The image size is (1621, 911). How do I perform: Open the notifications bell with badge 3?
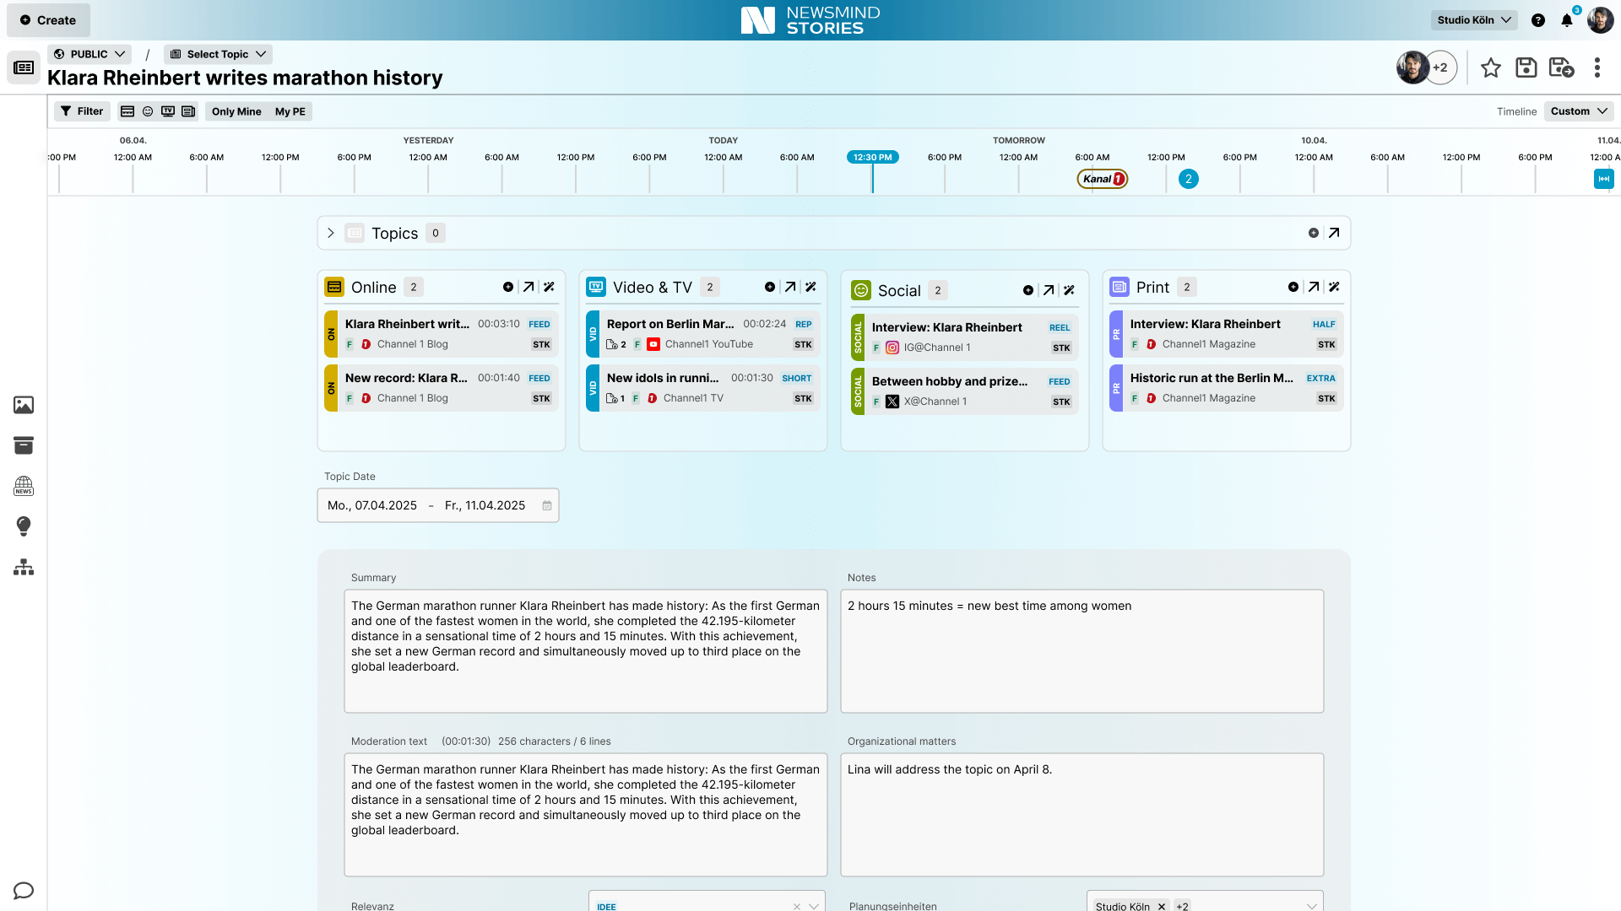point(1568,19)
